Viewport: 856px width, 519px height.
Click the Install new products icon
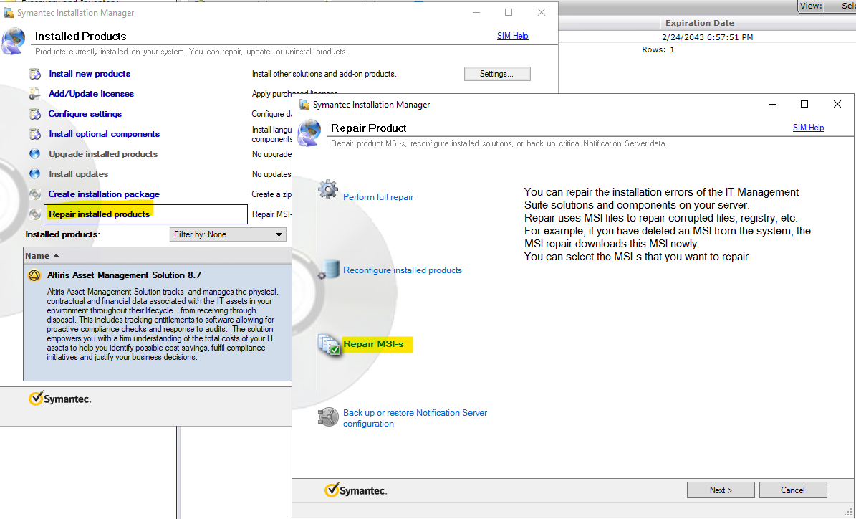[x=35, y=74]
